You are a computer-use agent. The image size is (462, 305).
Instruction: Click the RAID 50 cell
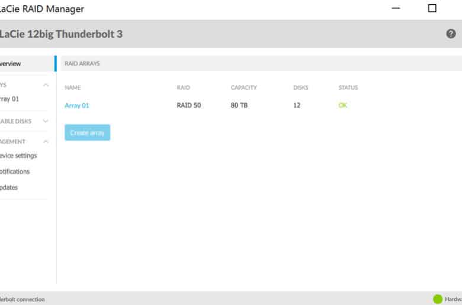click(189, 105)
